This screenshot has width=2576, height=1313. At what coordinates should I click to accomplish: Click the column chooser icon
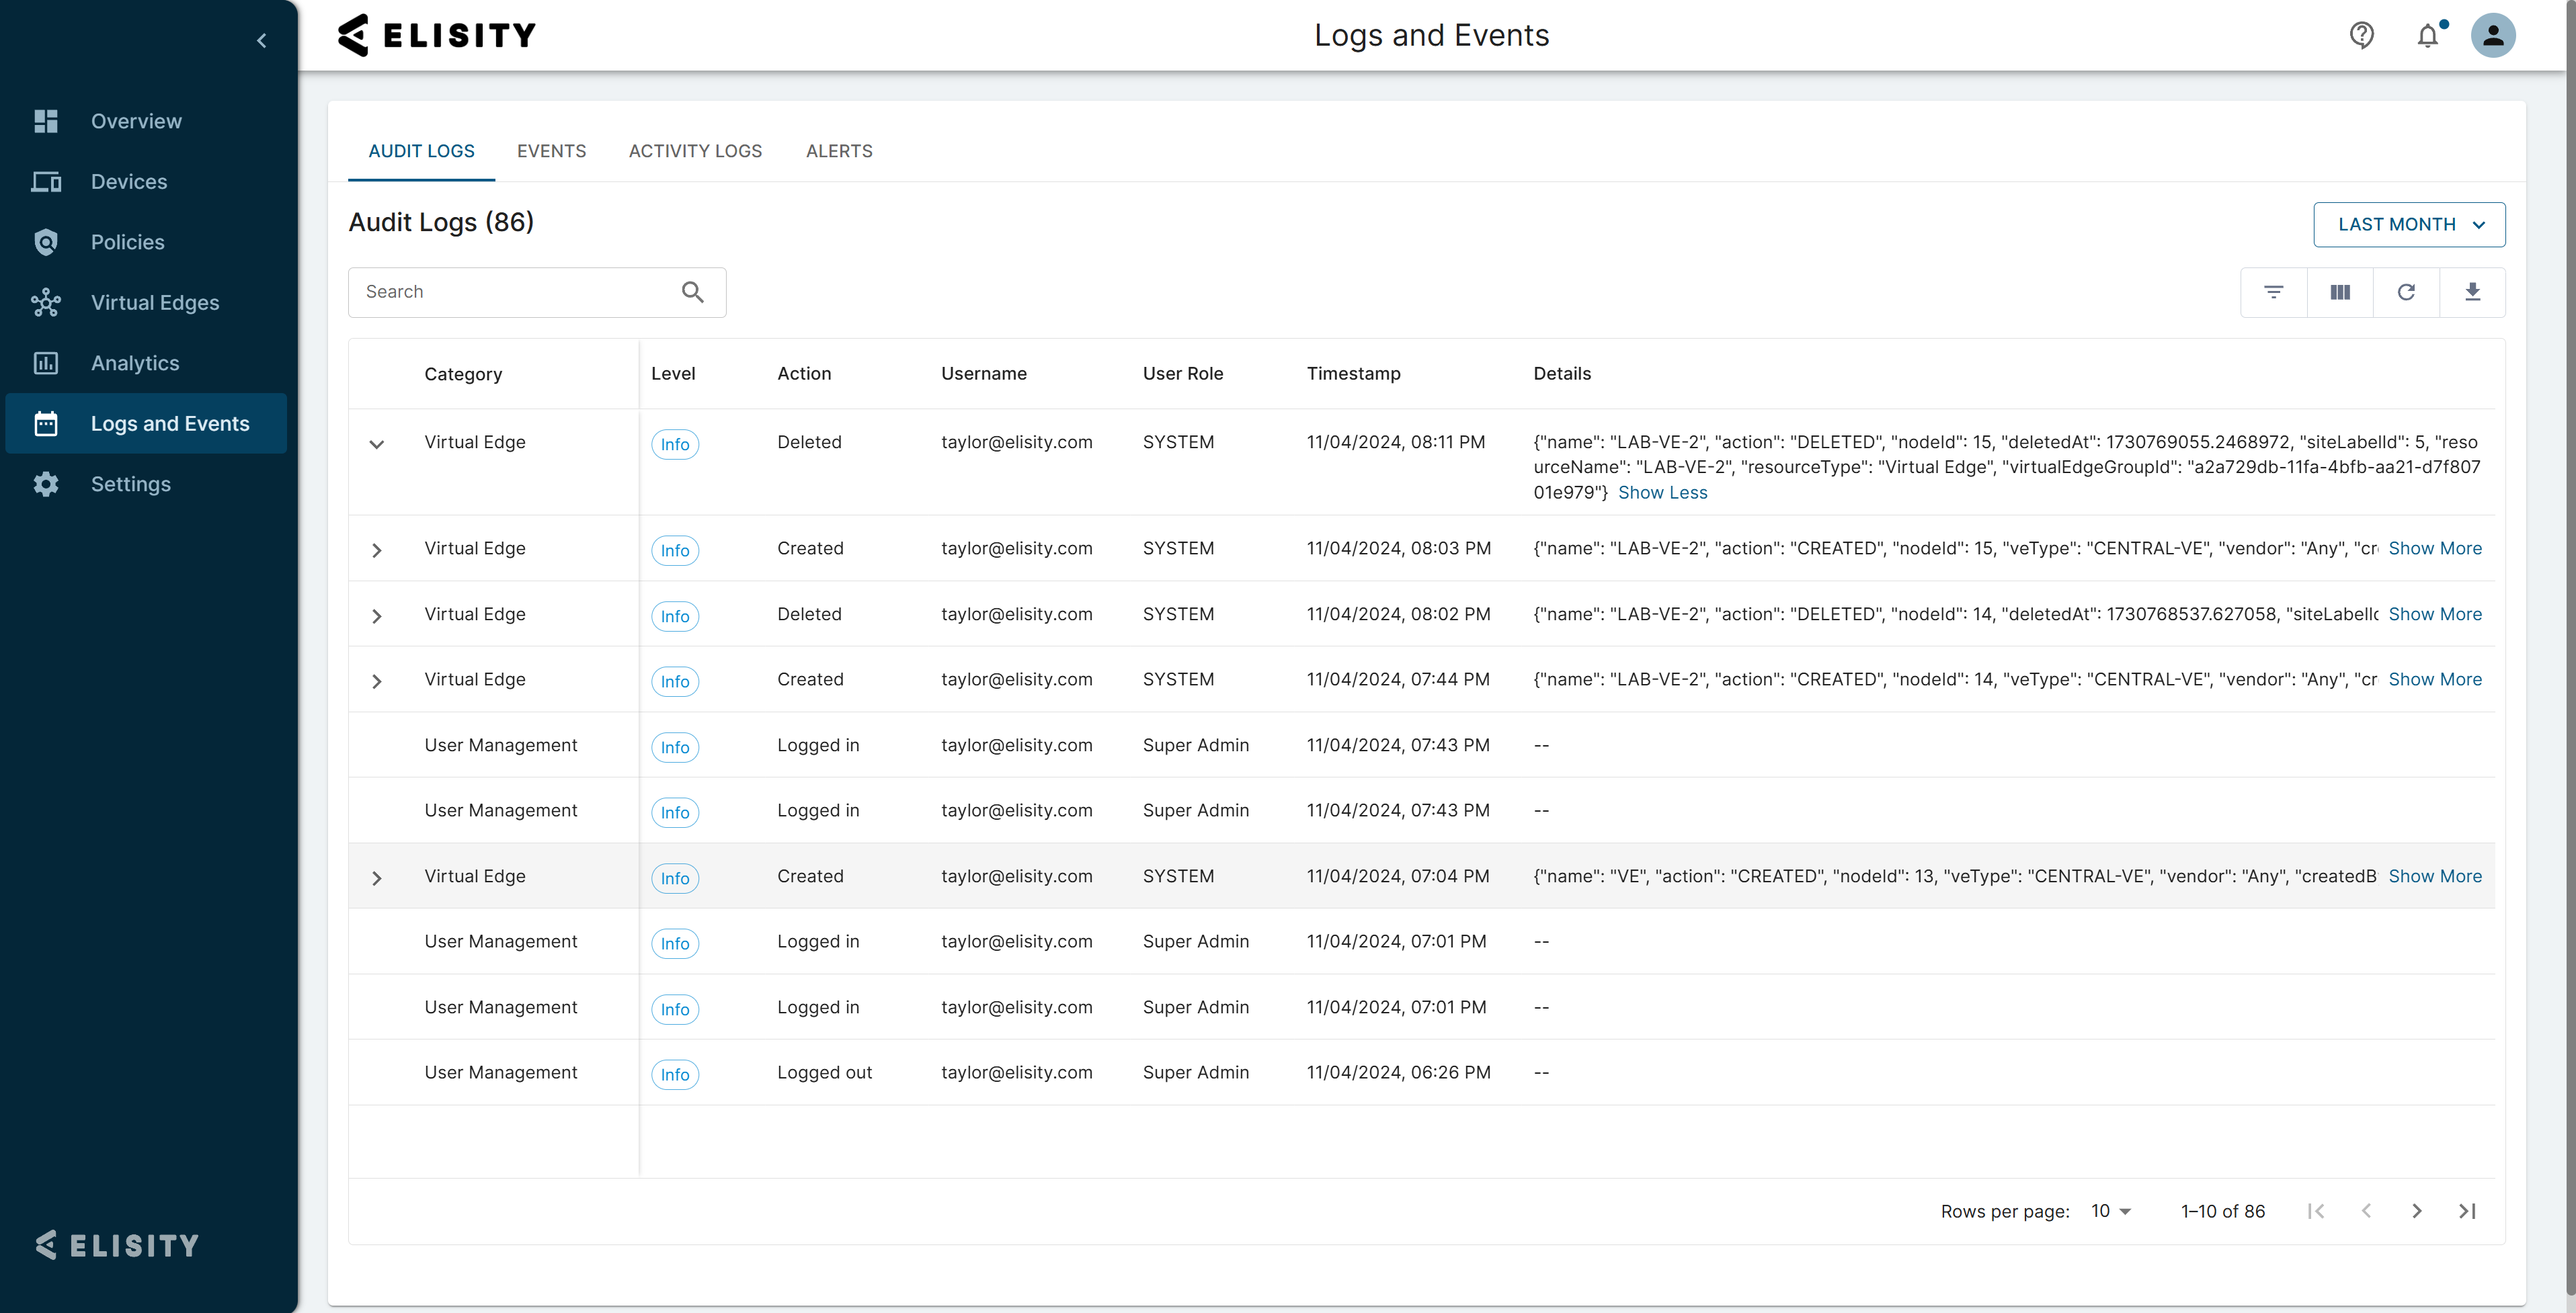tap(2339, 292)
